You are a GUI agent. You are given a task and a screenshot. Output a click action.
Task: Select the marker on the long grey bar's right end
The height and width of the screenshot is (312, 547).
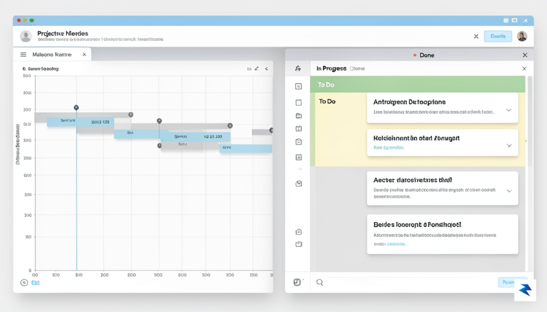[230, 126]
